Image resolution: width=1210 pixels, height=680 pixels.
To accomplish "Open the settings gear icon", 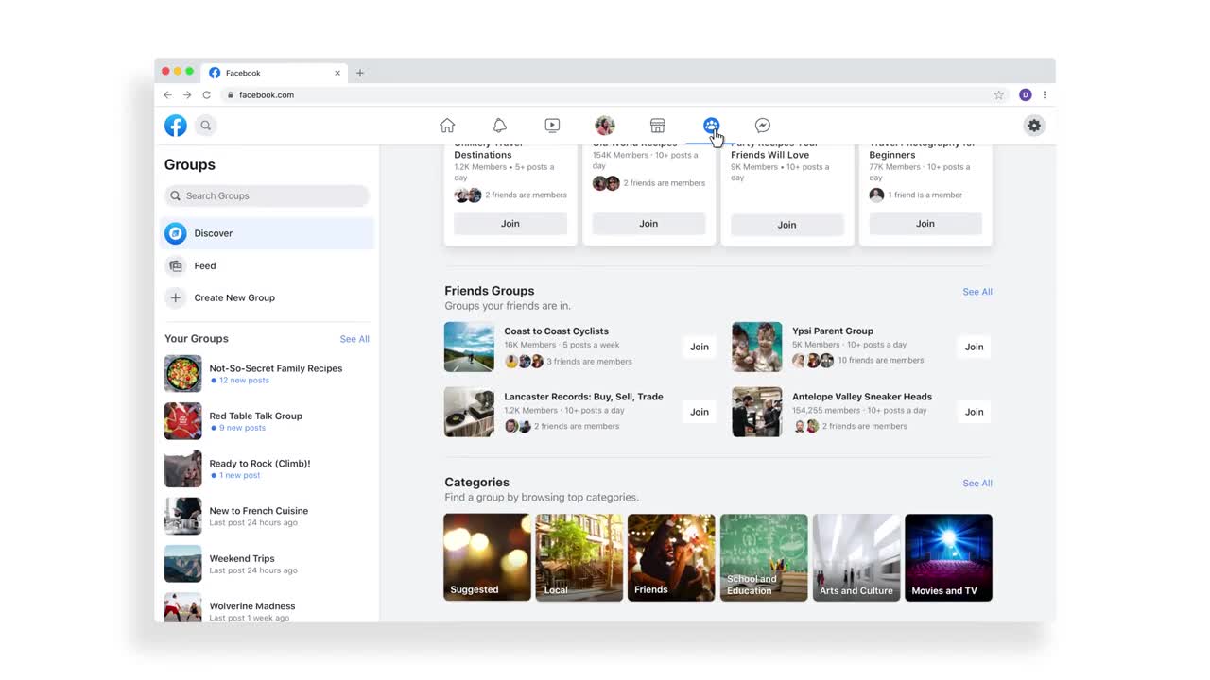I will click(1034, 126).
